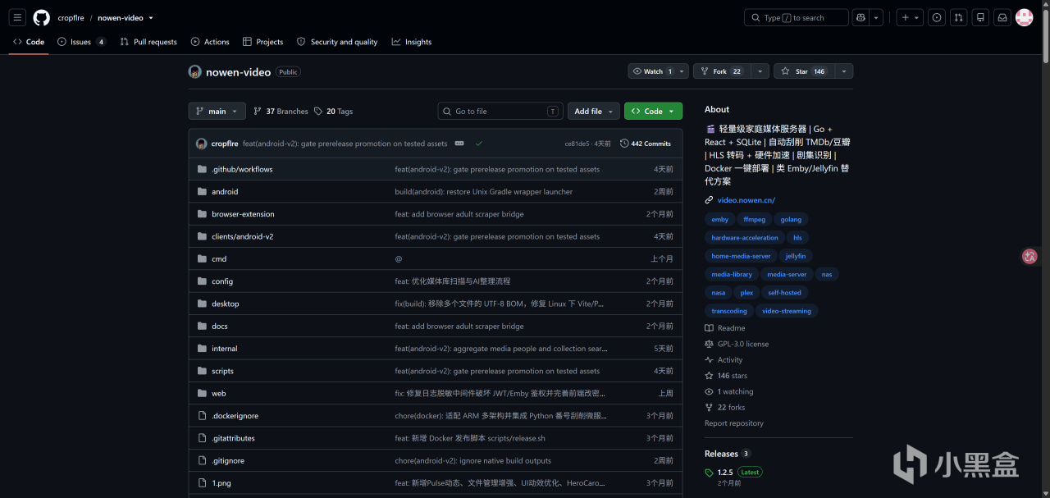Click the Readme book icon
1050x498 pixels.
[709, 328]
